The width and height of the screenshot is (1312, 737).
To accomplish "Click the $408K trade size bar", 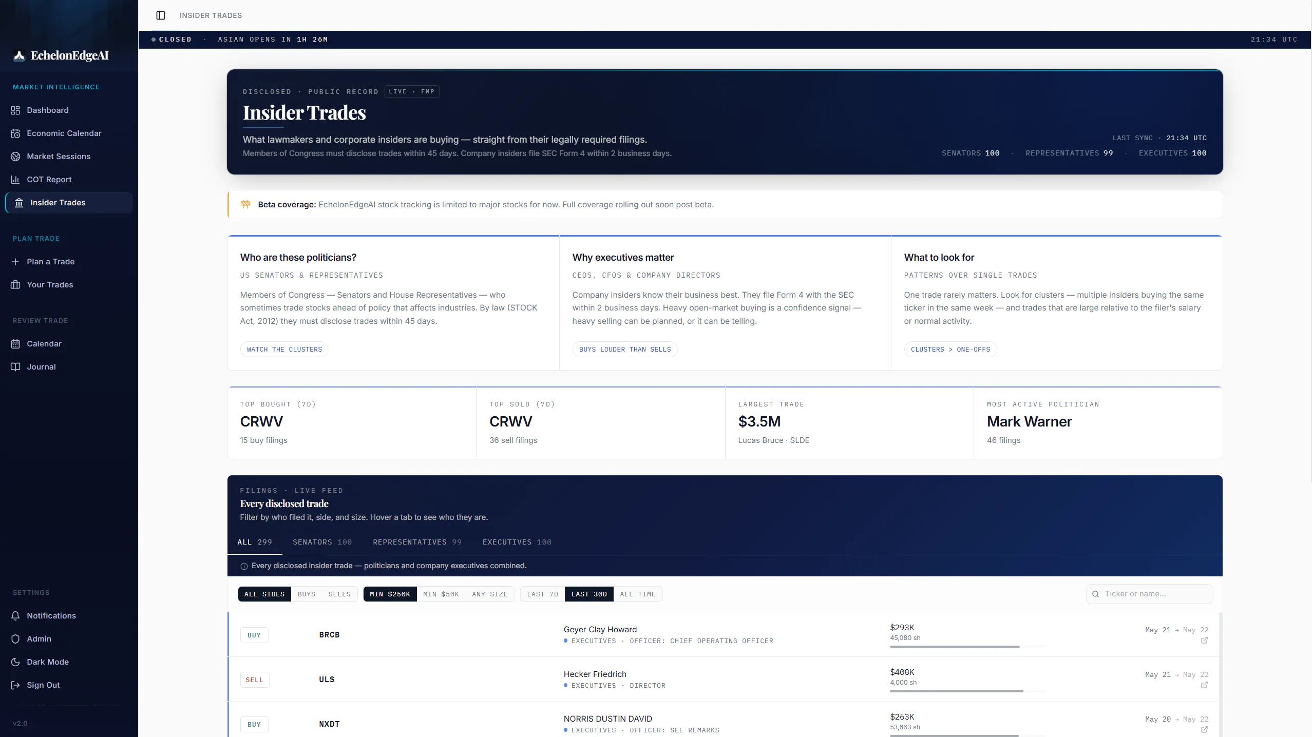I will coord(968,691).
